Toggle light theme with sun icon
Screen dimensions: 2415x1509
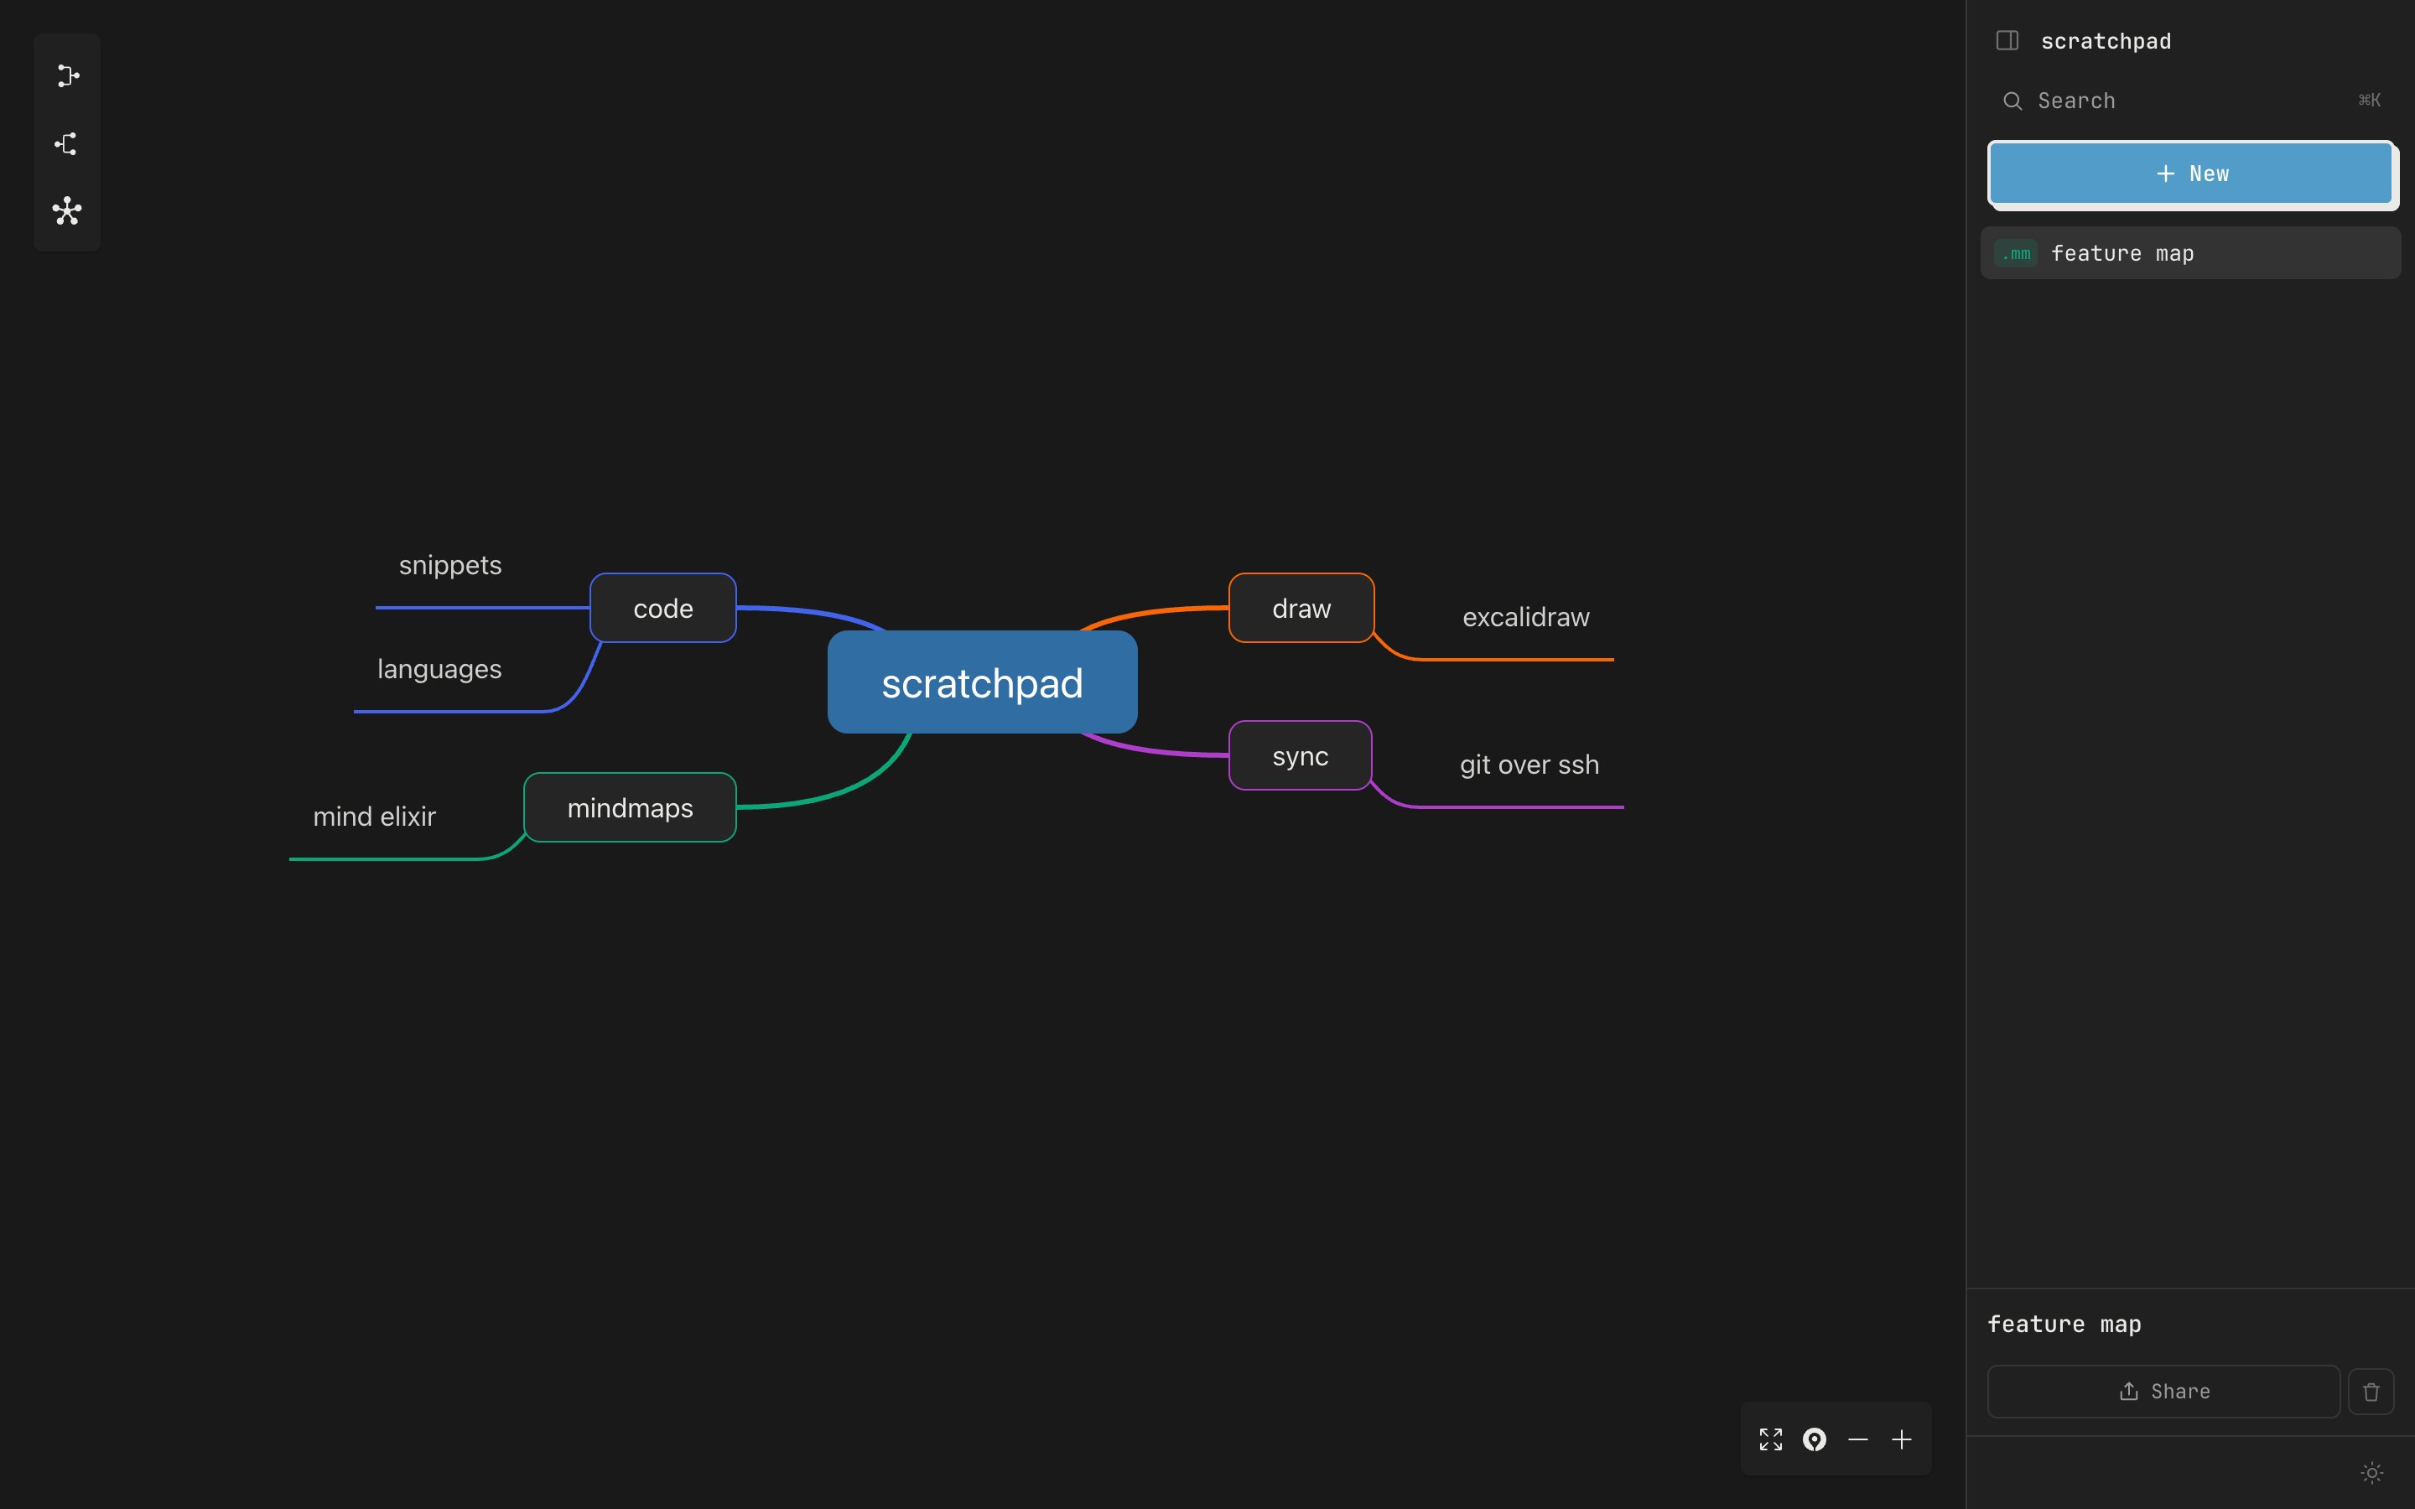tap(2372, 1473)
